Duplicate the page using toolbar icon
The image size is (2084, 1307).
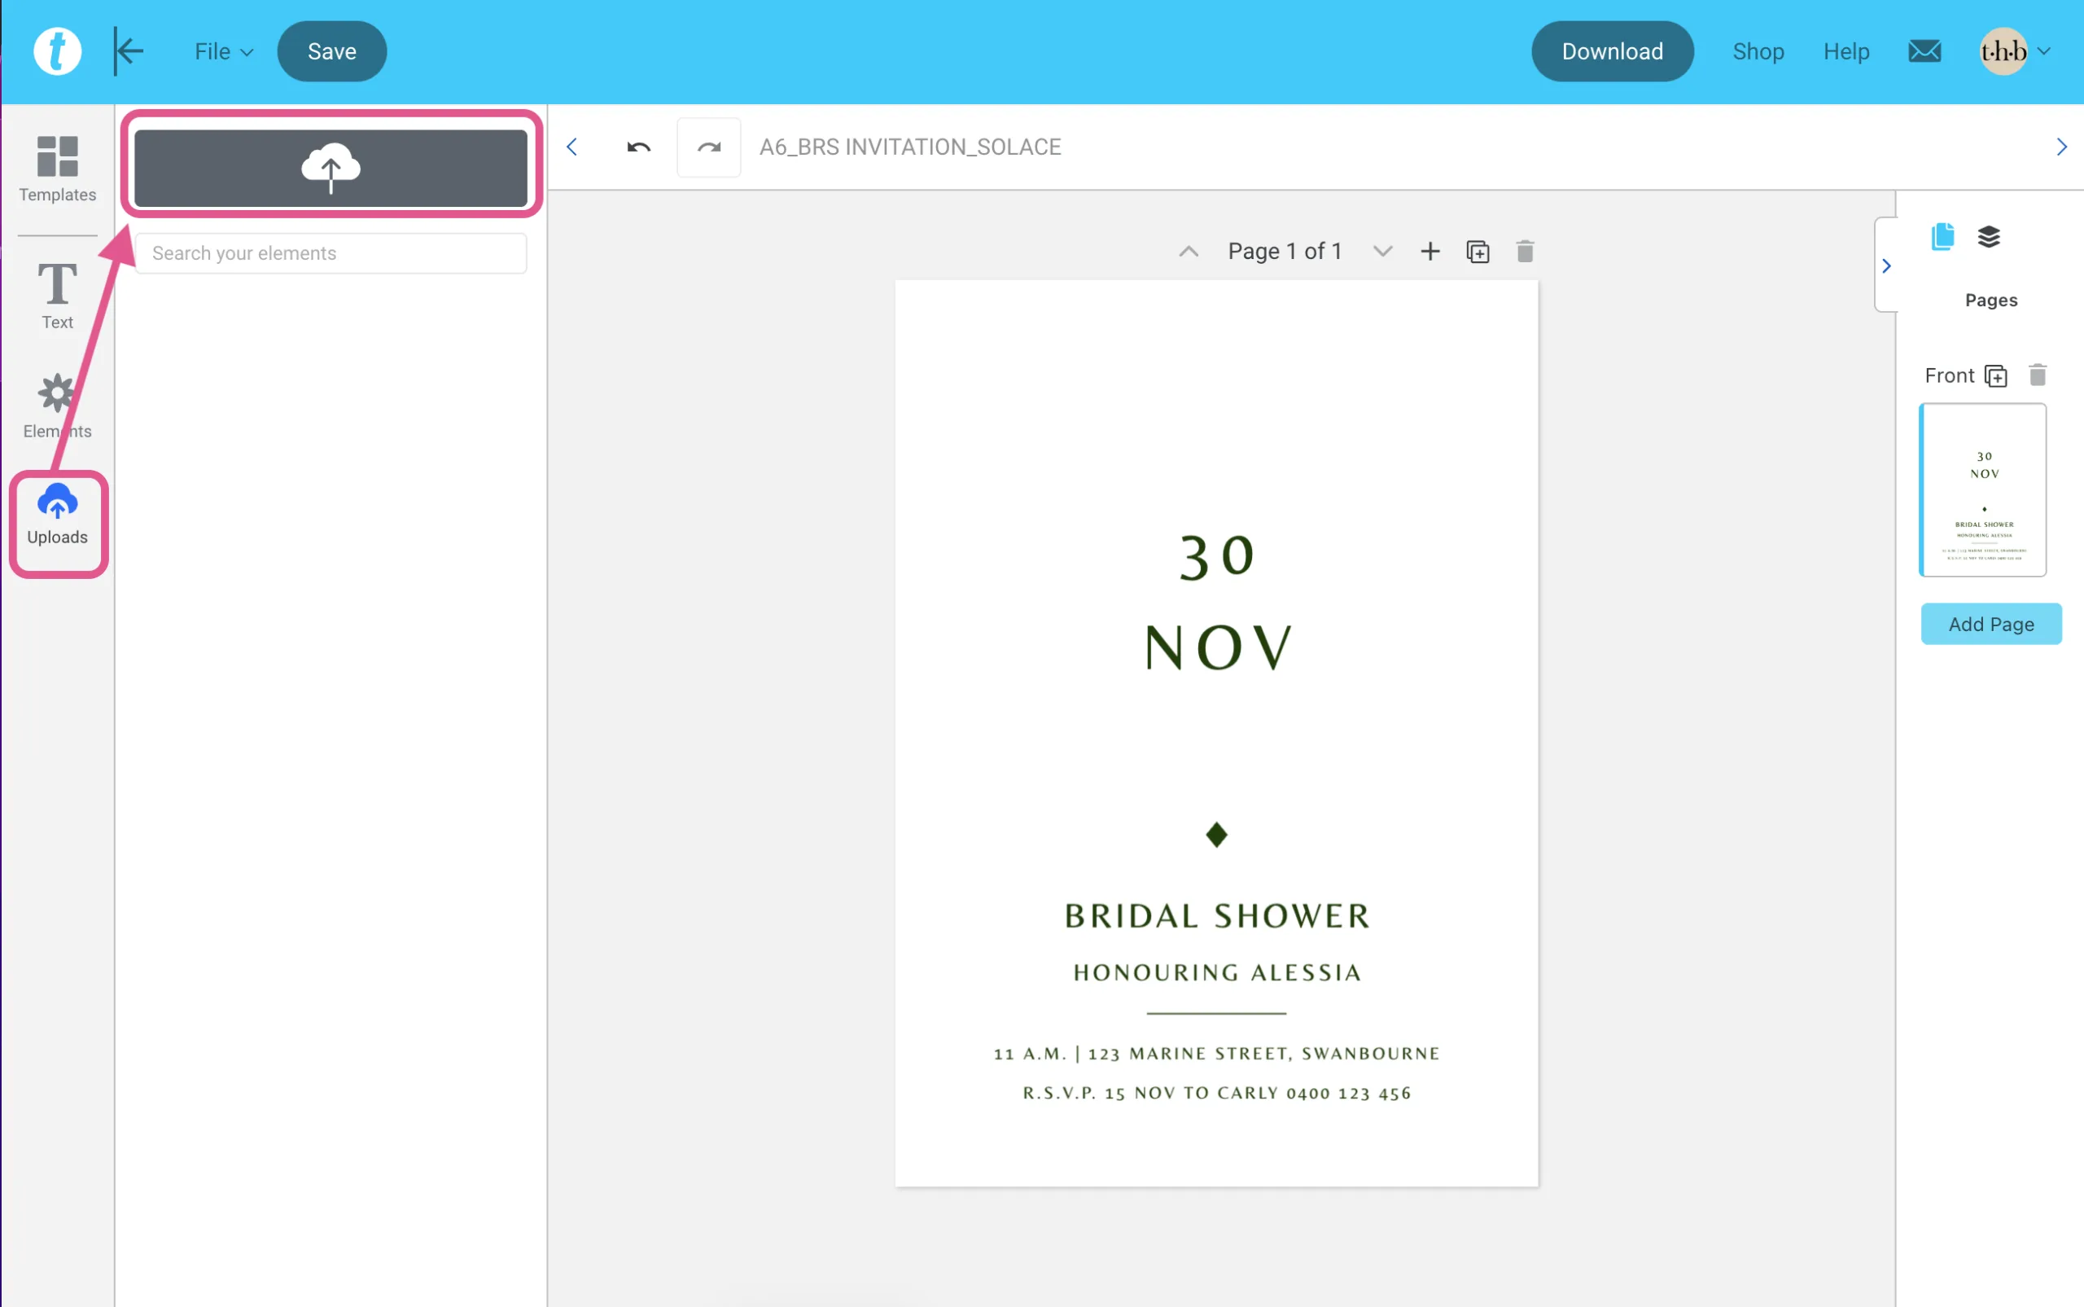click(1478, 252)
